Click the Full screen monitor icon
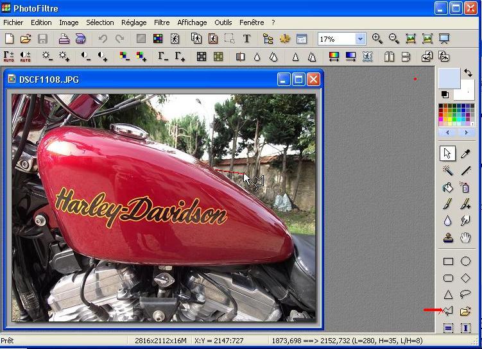Viewport: 482px width, 349px height. 444,38
